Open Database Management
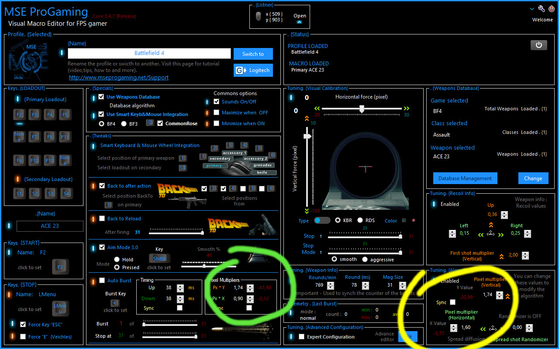559x349 pixels. [465, 178]
